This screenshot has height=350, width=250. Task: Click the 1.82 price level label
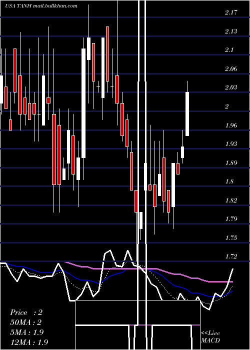pyautogui.click(x=230, y=200)
